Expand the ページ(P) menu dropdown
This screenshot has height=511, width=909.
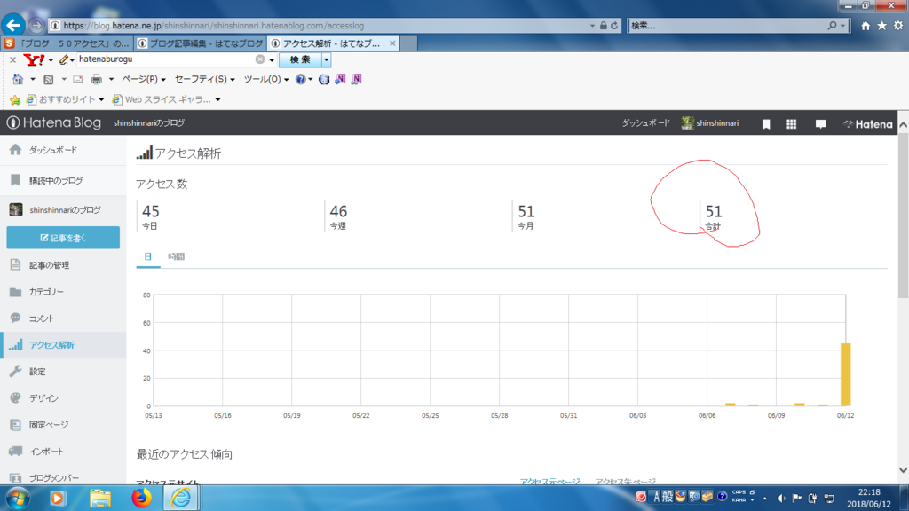[x=144, y=79]
